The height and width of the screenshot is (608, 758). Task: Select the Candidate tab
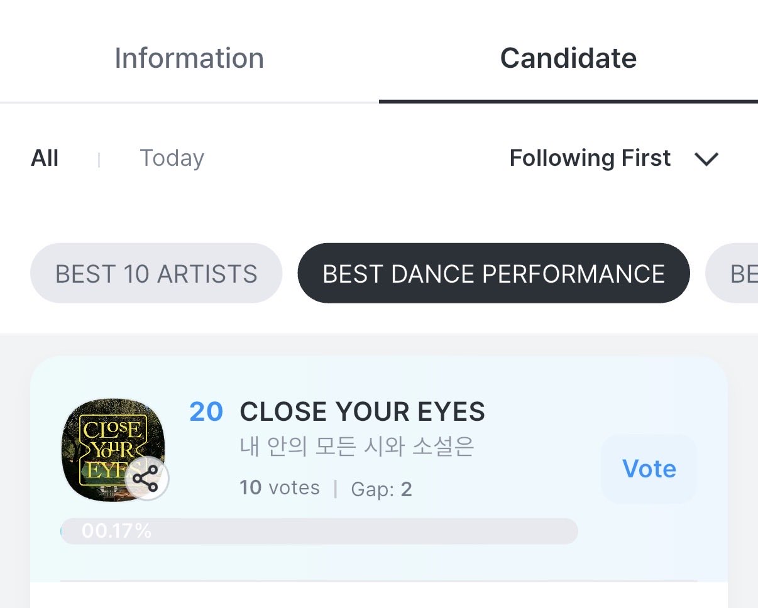568,58
